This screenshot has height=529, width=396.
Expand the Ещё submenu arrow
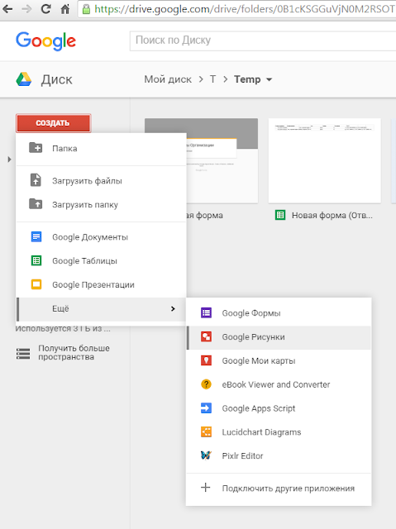point(173,308)
